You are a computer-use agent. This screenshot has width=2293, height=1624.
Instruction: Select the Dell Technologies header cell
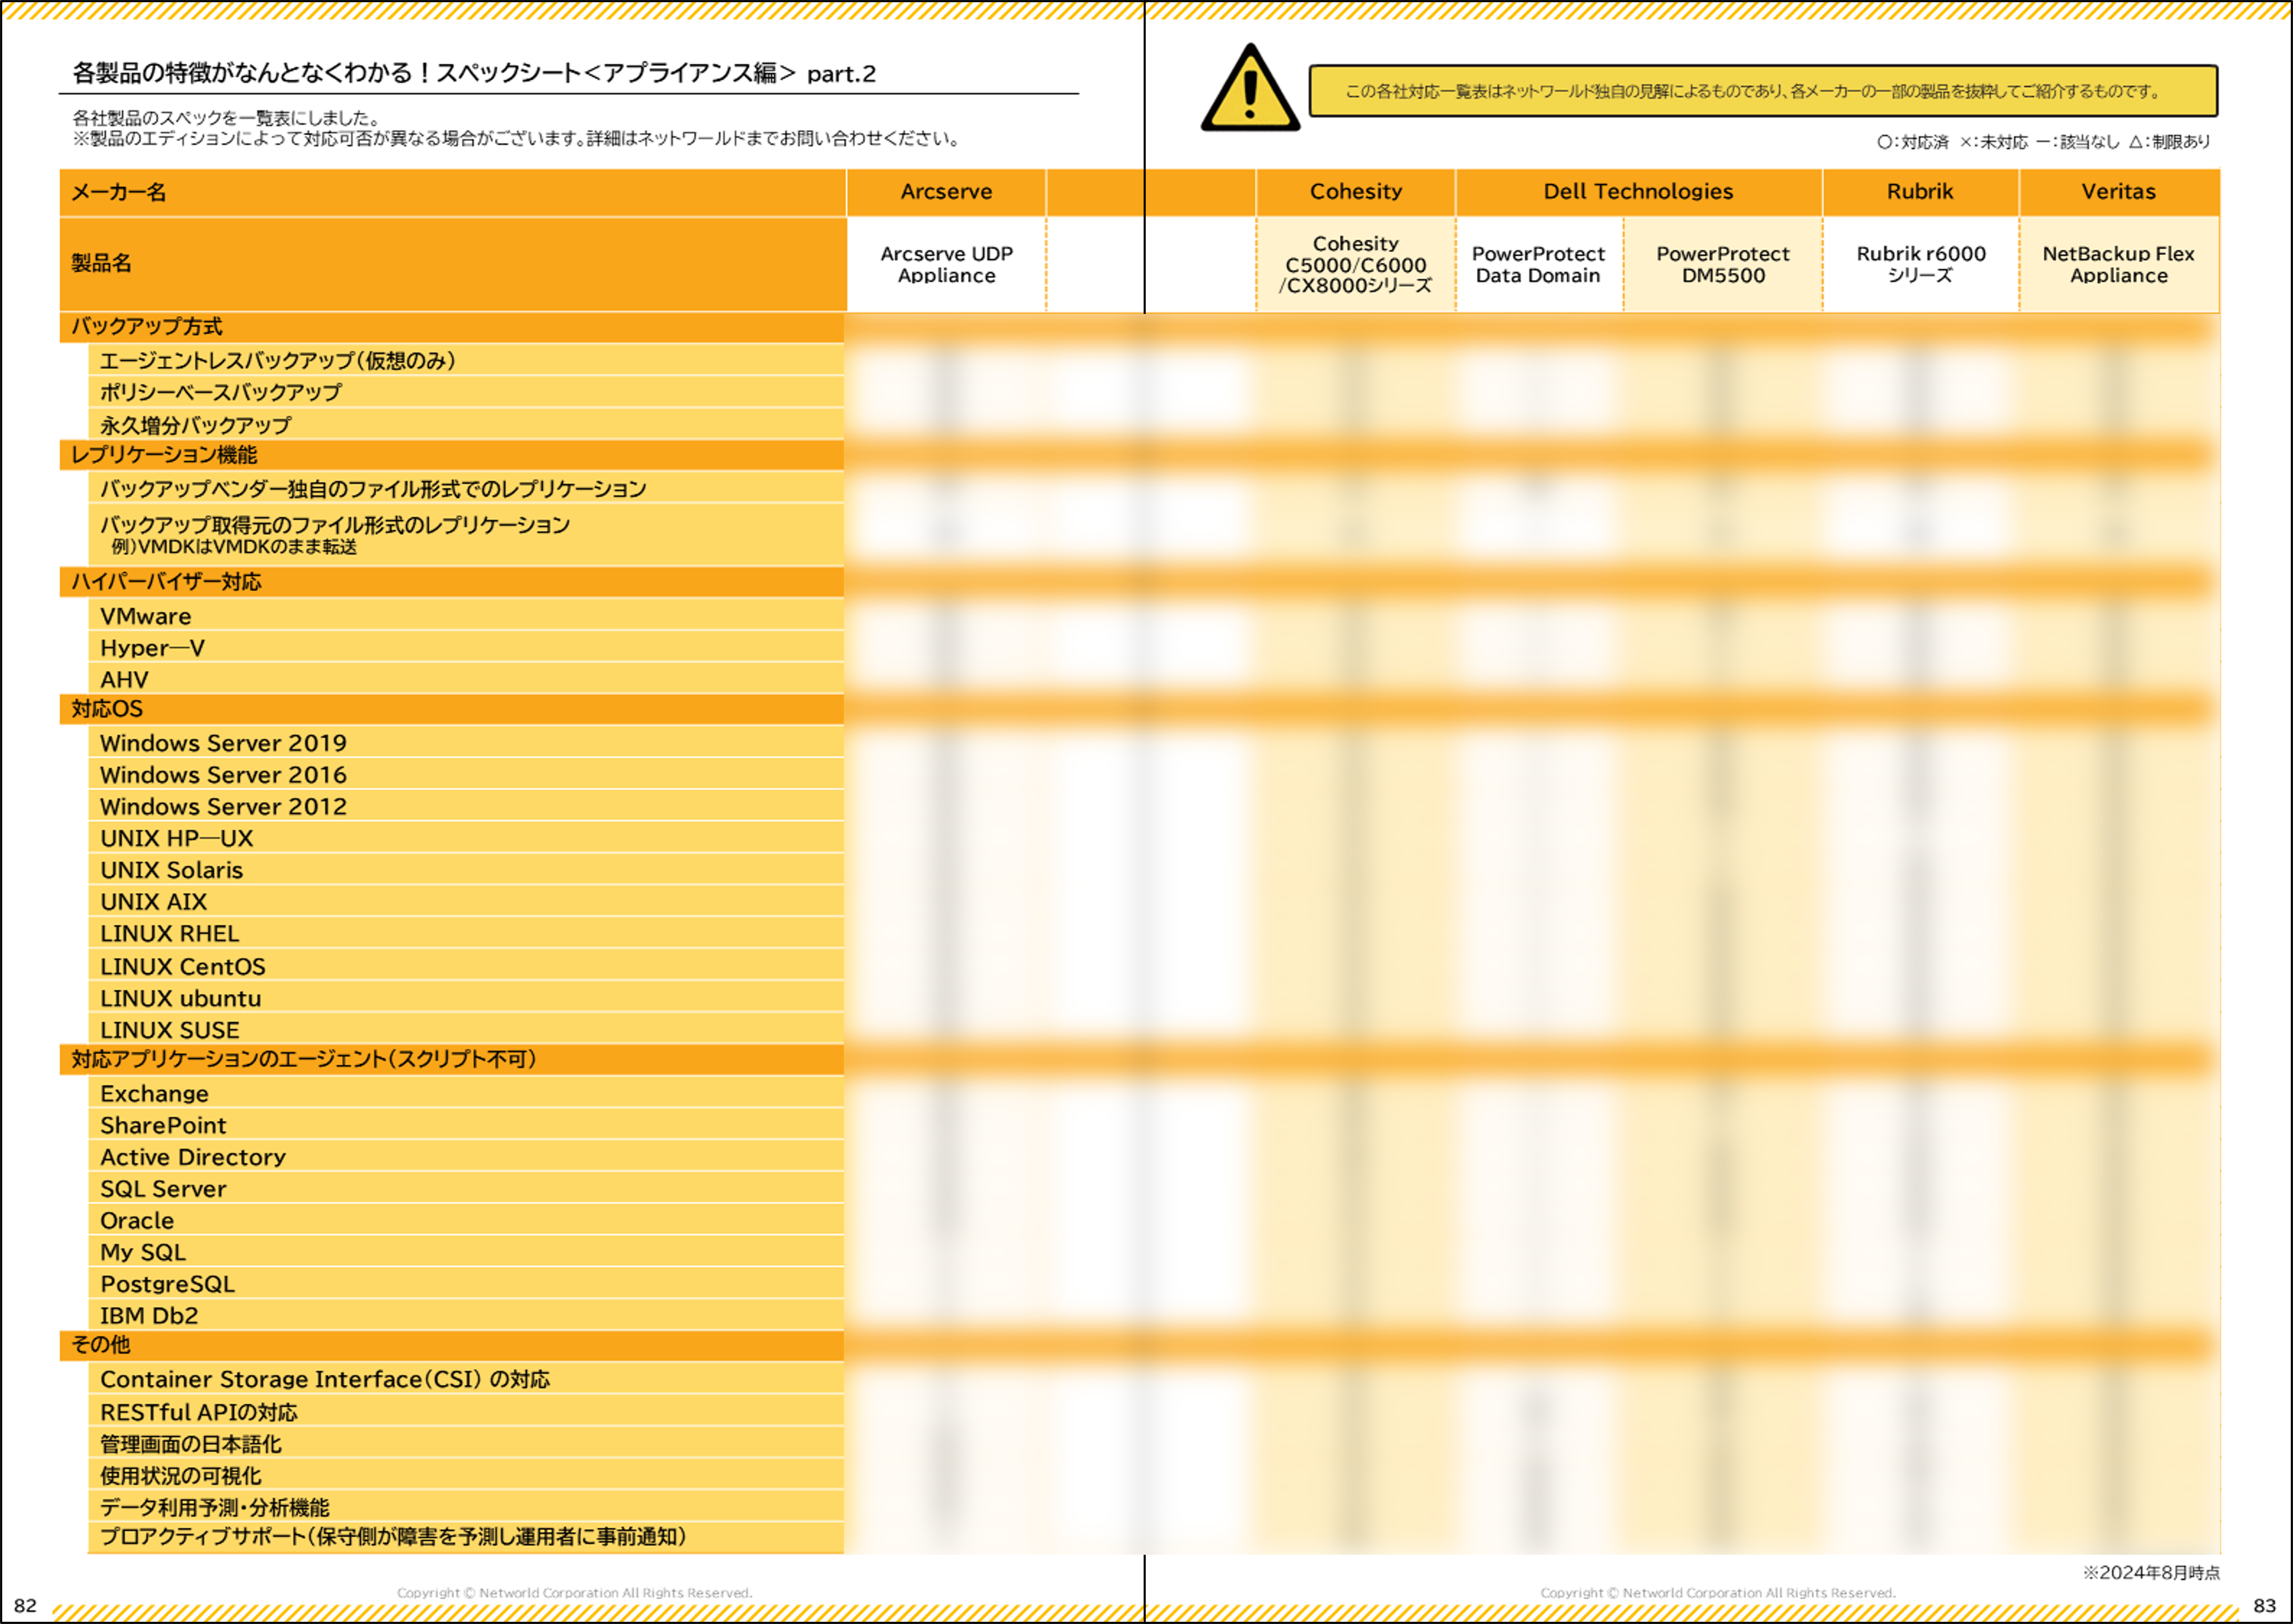1638,192
